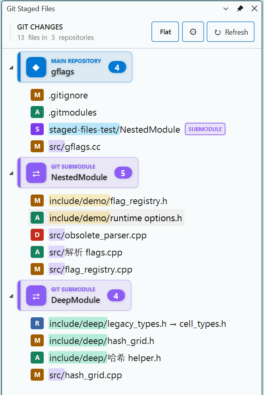Select the gflags main repository header
This screenshot has height=395, width=264.
click(x=75, y=67)
